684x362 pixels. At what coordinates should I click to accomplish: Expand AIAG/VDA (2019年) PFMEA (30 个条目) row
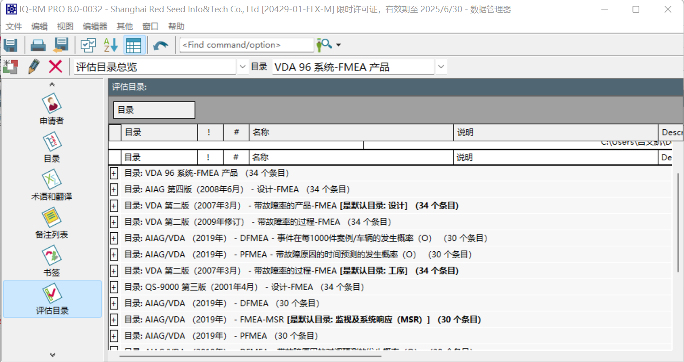pos(114,336)
